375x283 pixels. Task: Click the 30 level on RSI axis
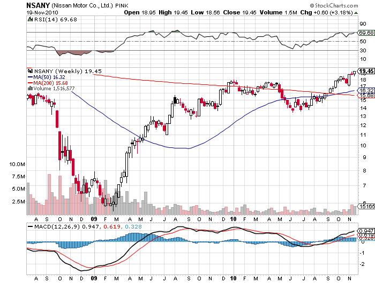[x=363, y=50]
